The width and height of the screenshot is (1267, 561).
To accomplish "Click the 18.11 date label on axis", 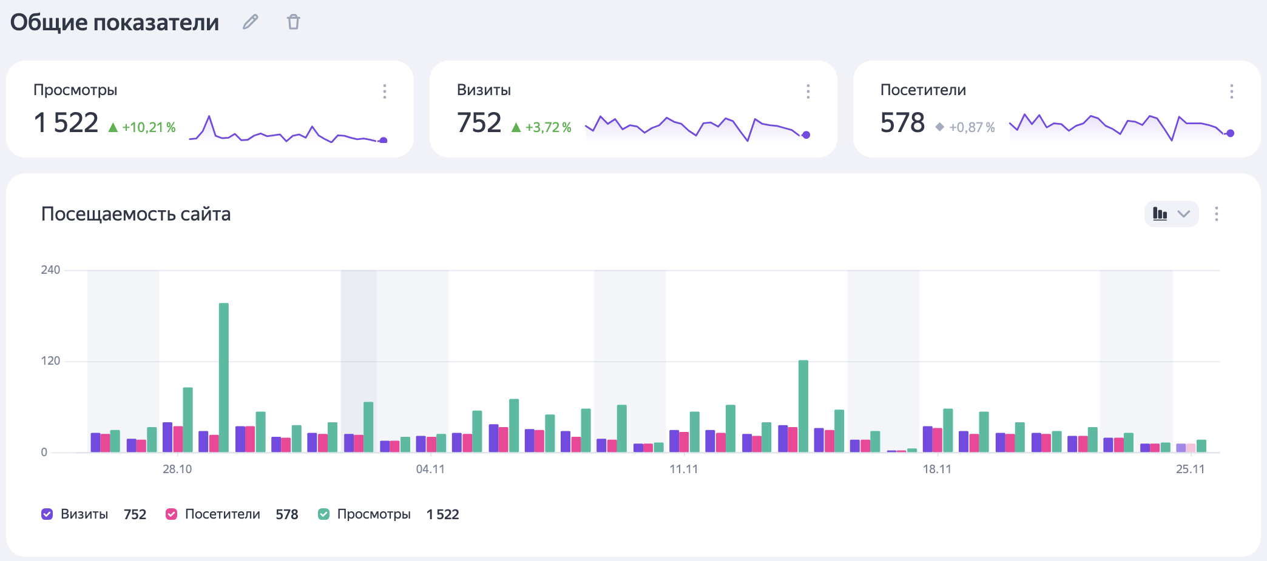I will (x=937, y=470).
